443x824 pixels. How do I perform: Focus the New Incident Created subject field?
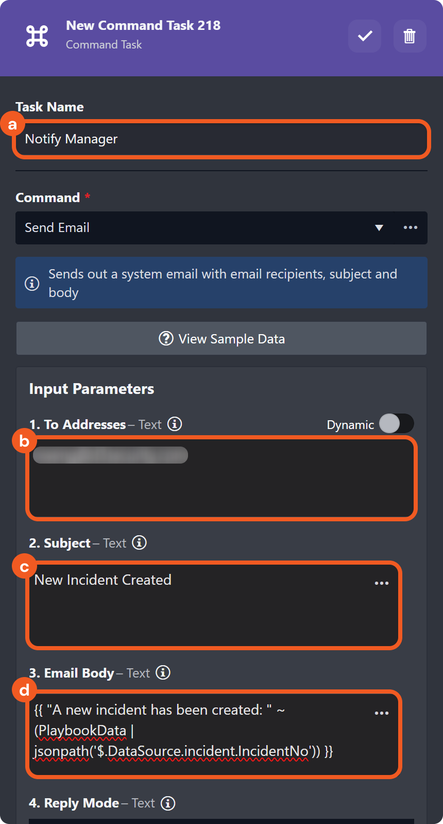(206, 603)
